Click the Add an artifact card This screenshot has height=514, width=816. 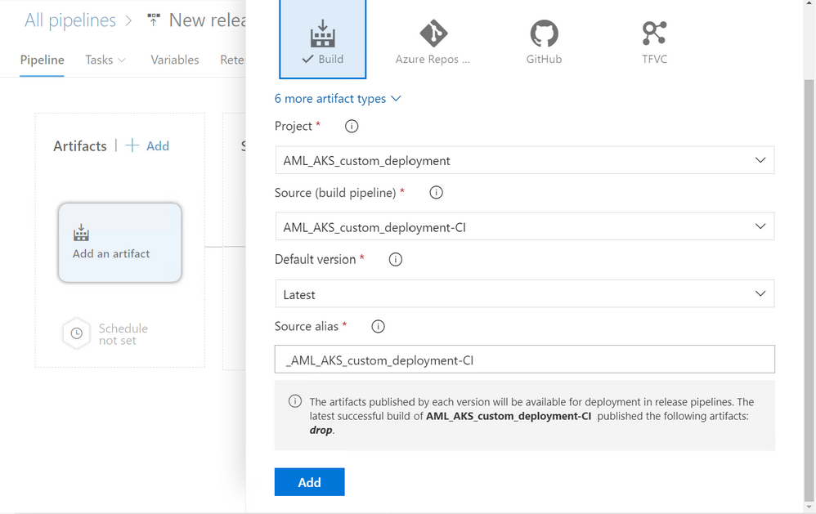point(119,243)
